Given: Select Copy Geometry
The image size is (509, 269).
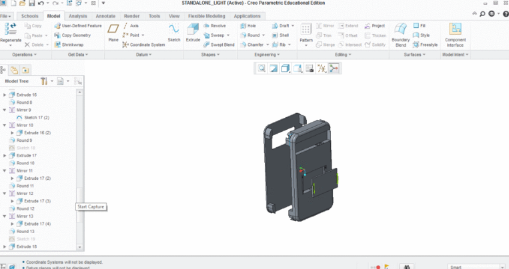Looking at the screenshot, I should tap(73, 35).
